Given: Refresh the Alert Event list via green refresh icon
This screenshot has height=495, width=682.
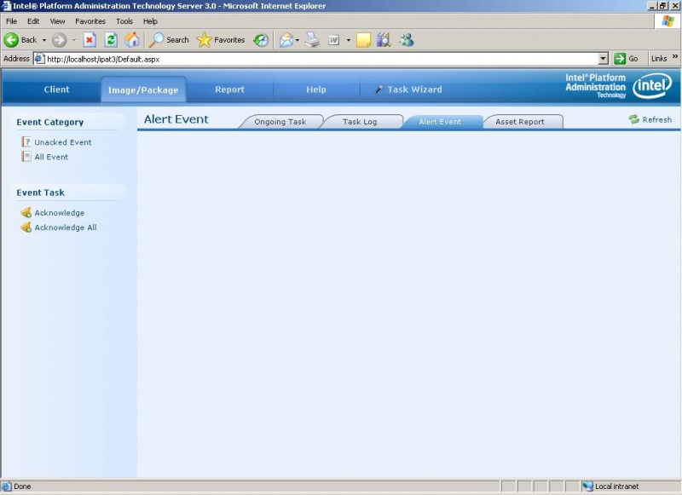Looking at the screenshot, I should [x=635, y=119].
